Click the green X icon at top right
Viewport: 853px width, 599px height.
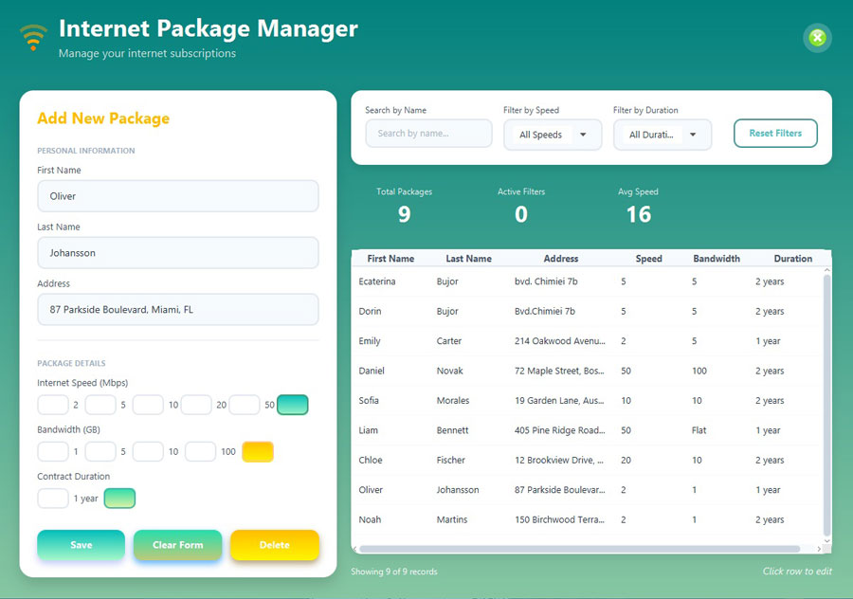tap(817, 38)
